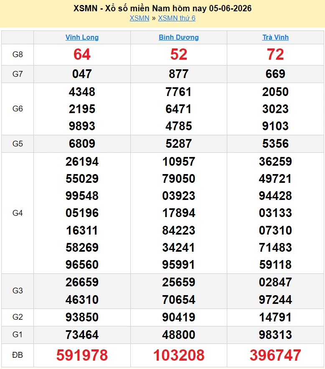Click G5 value 6809
This screenshot has width=325, height=369.
click(82, 144)
